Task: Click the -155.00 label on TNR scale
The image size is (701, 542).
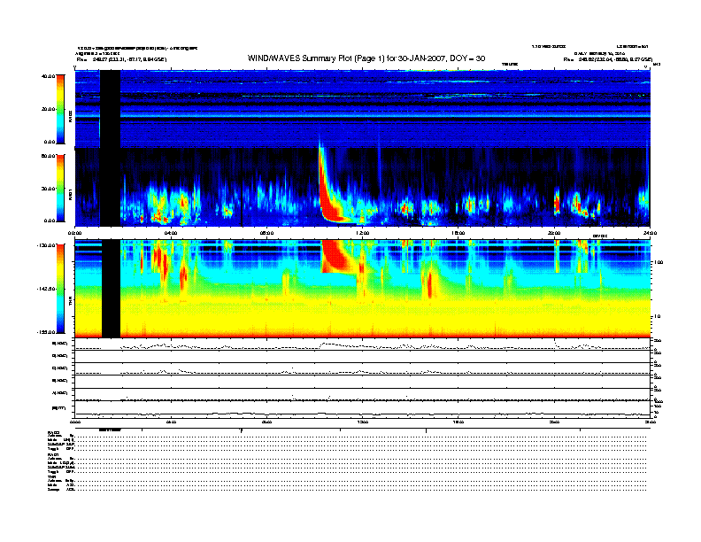Action: (x=46, y=332)
